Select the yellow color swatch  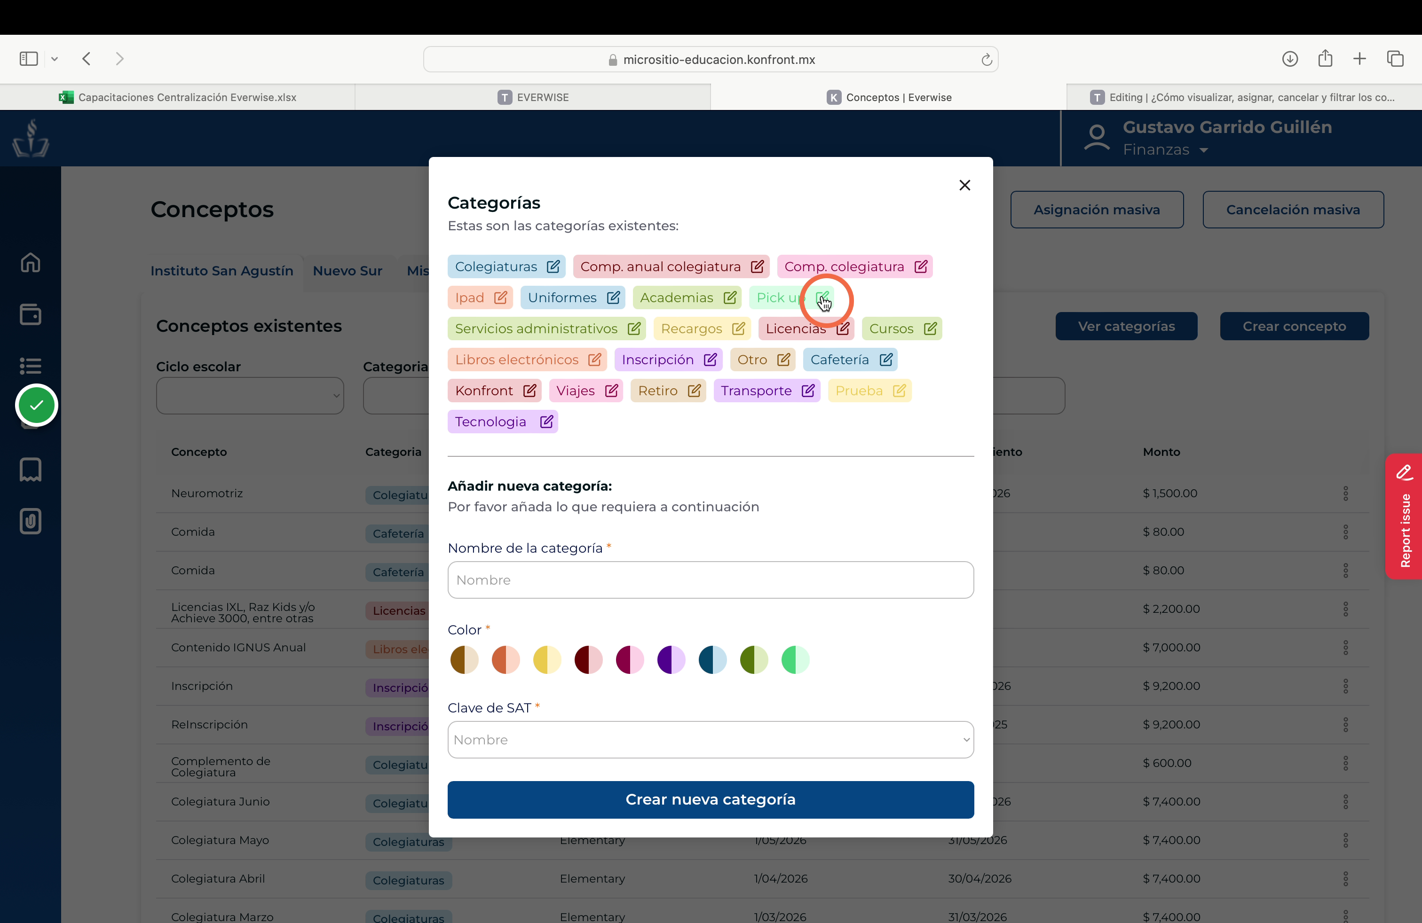(547, 660)
